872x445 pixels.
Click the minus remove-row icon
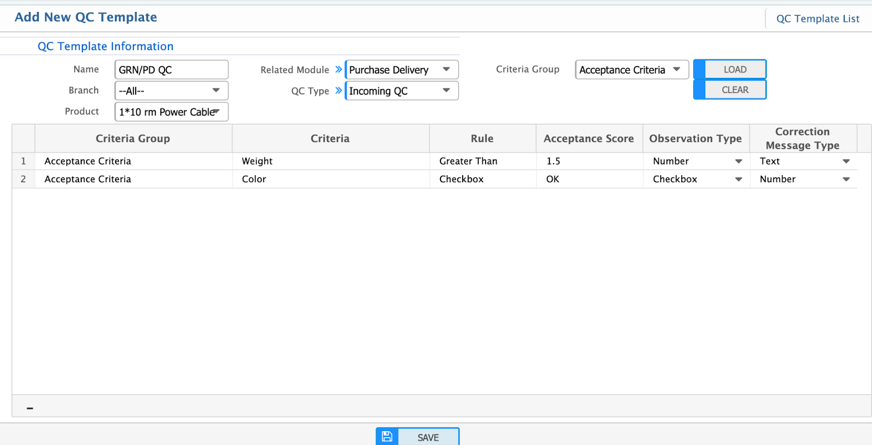click(x=30, y=408)
